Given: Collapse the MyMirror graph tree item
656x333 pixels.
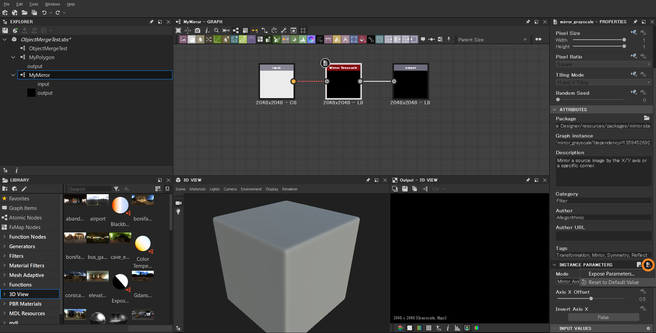Looking at the screenshot, I should (x=14, y=75).
